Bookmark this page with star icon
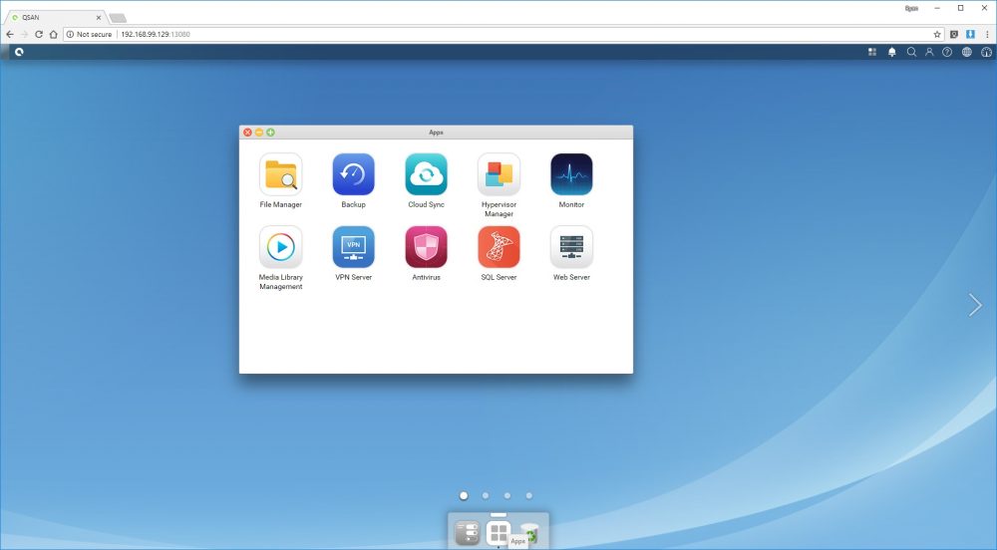The width and height of the screenshot is (997, 550). [936, 34]
